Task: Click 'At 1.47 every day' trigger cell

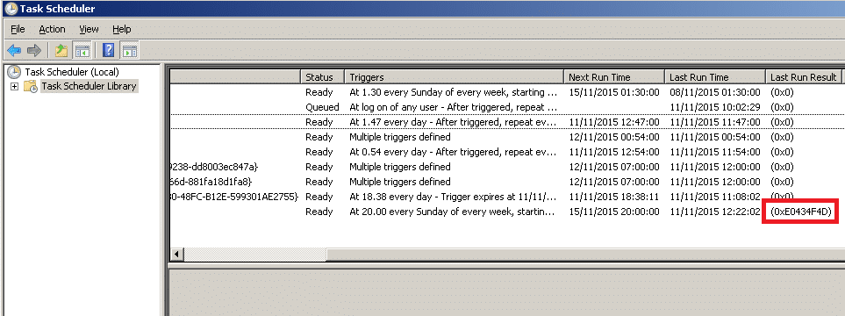Action: pos(454,122)
